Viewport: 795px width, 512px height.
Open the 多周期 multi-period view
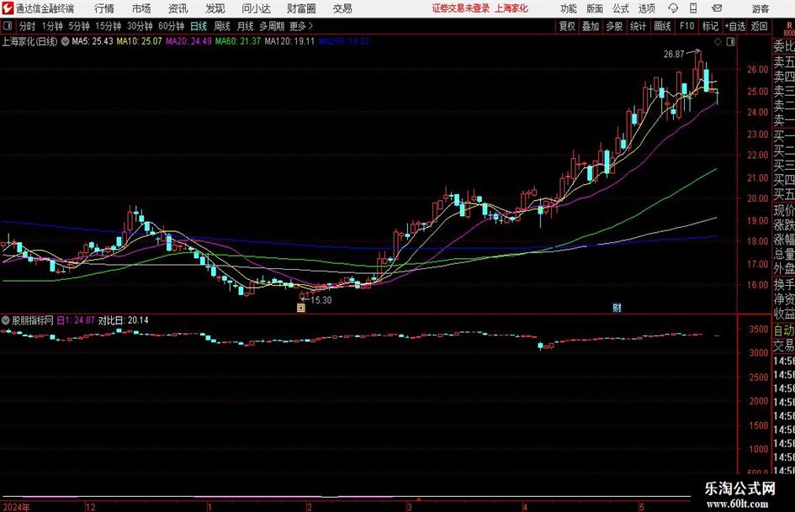tap(272, 26)
